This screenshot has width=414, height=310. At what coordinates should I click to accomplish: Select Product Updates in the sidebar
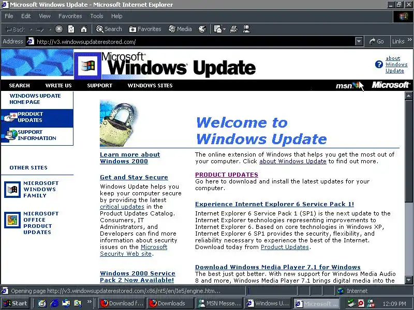click(37, 117)
